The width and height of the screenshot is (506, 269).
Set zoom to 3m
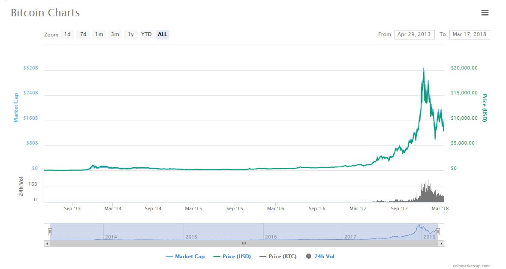coord(115,34)
